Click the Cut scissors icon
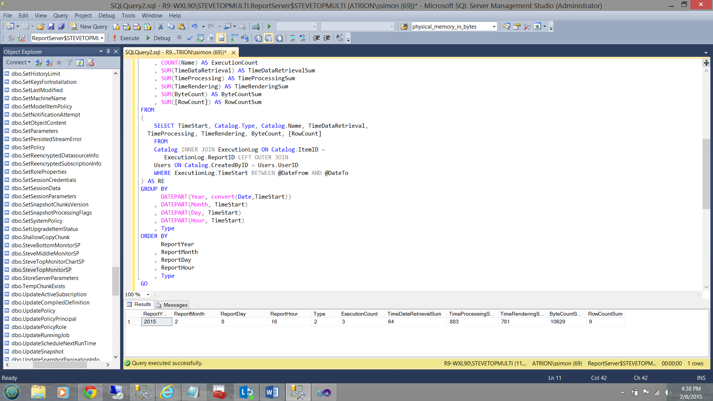The image size is (713, 401). [160, 26]
